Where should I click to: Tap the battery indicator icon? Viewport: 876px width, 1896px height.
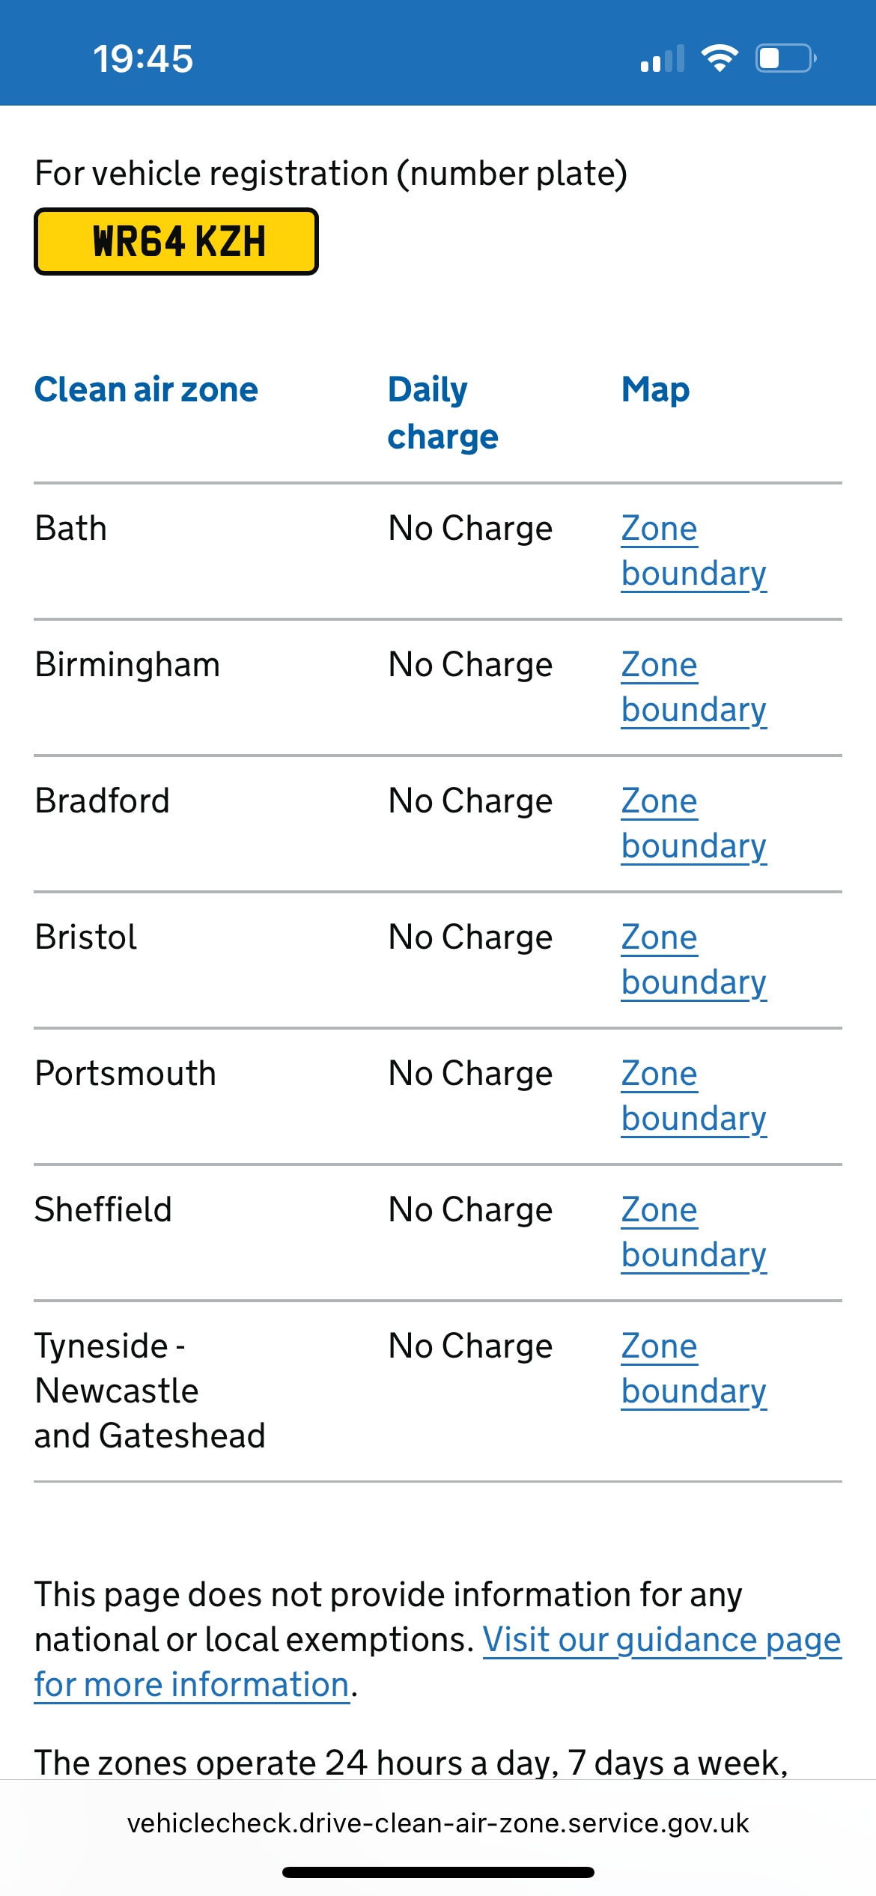point(785,58)
